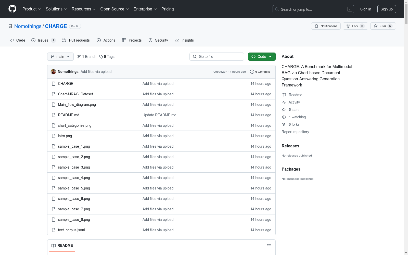Open Chart-MRAG_Dateset file

click(x=75, y=94)
